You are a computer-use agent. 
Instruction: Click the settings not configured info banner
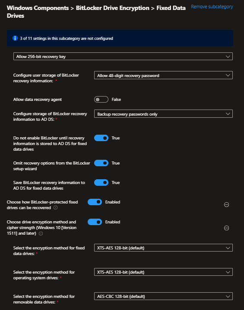120,38
